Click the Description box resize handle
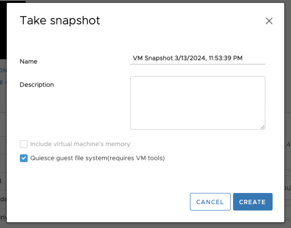Screen dimensions: 291x228 point(262,127)
